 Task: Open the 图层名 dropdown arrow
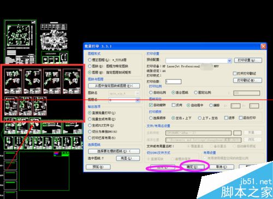[x=138, y=100]
